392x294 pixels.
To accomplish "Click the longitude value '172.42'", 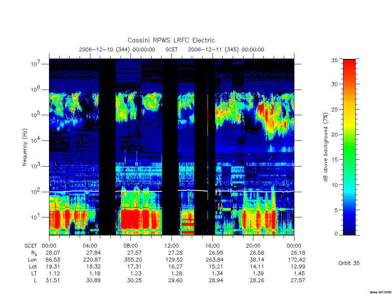I will click(x=296, y=260).
